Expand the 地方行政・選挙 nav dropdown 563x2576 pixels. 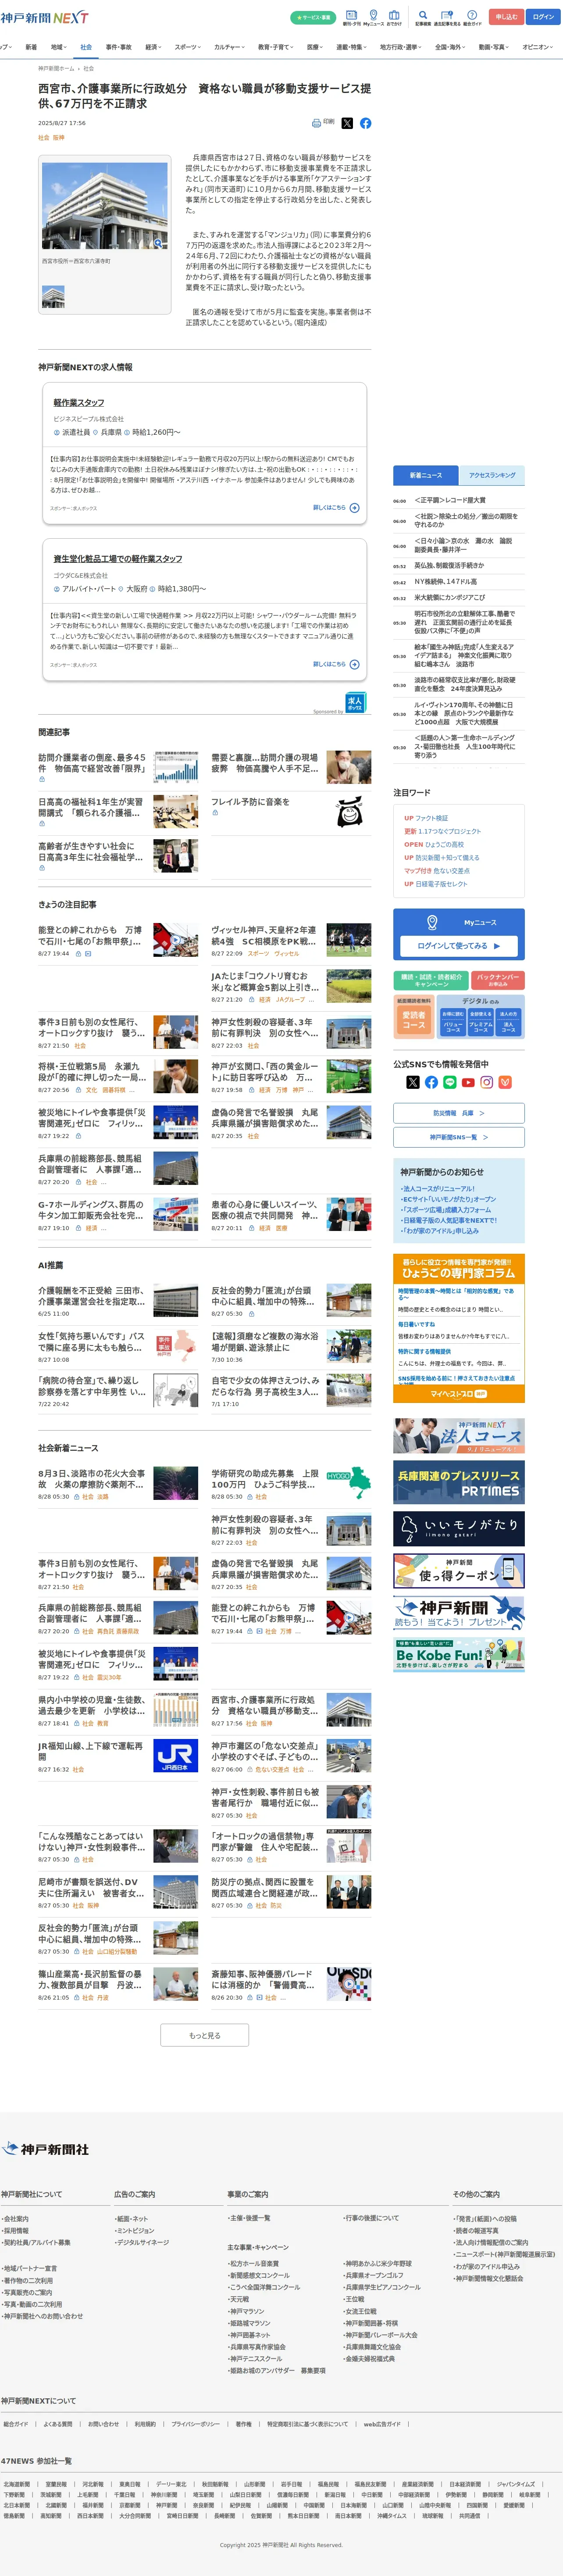[401, 47]
